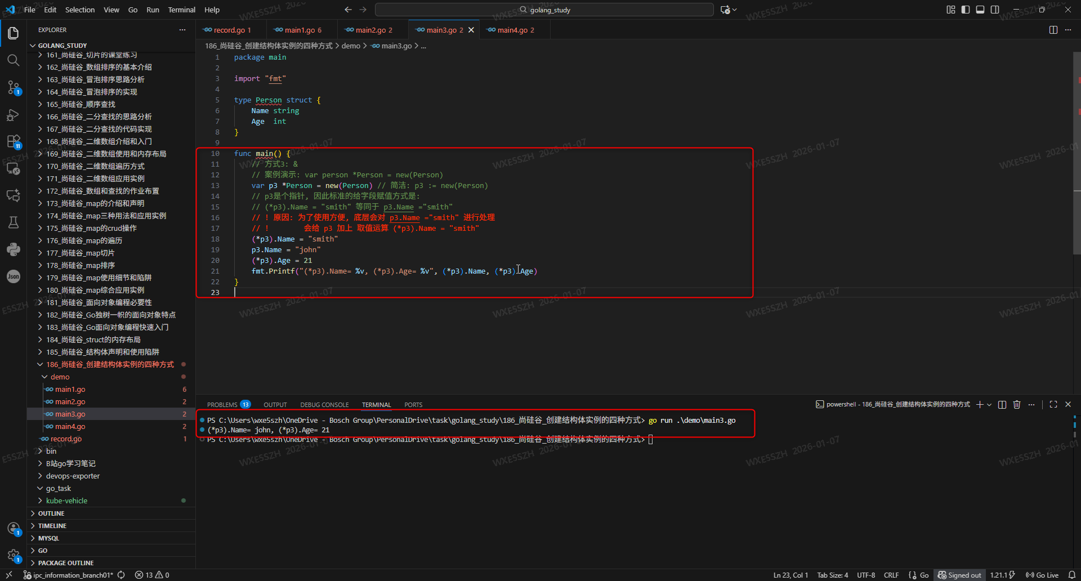Viewport: 1081px width, 581px height.
Task: Expand the kube-vehicle folder
Action: (111, 500)
